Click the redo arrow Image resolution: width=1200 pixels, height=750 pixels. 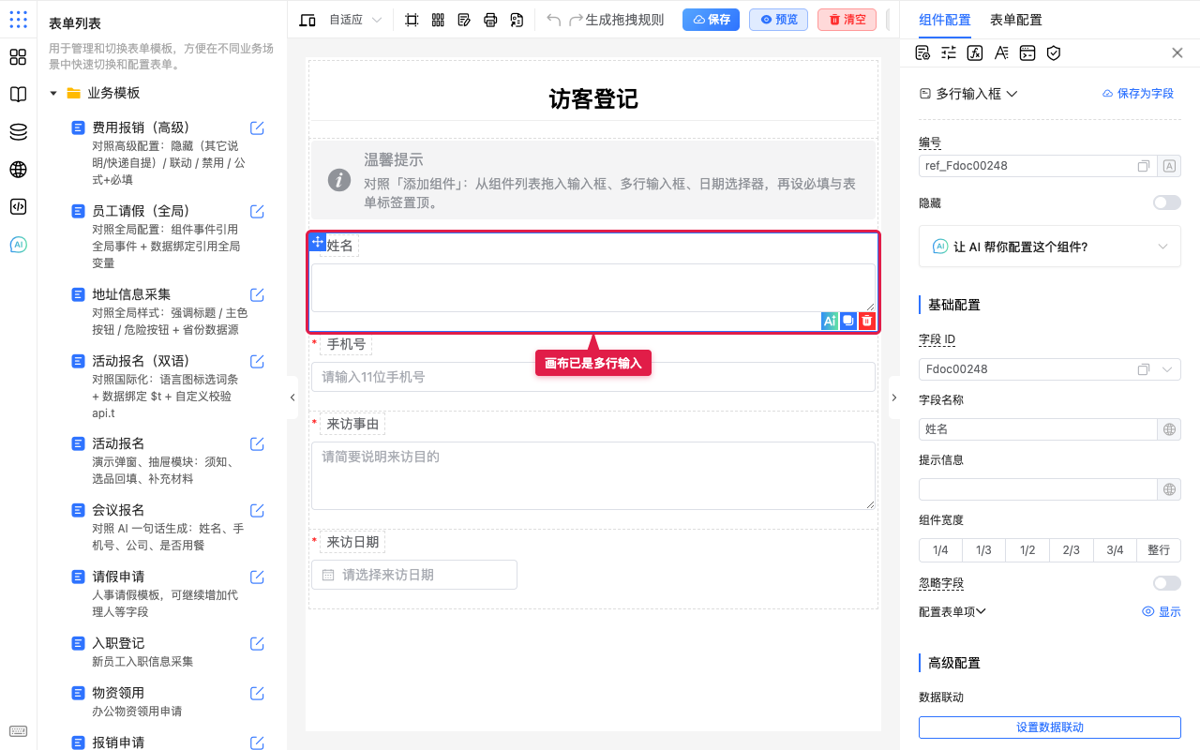pyautogui.click(x=577, y=20)
